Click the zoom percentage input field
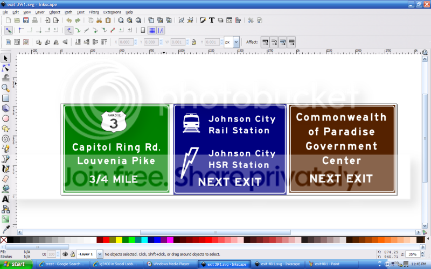The width and height of the screenshot is (431, 269). (x=414, y=254)
